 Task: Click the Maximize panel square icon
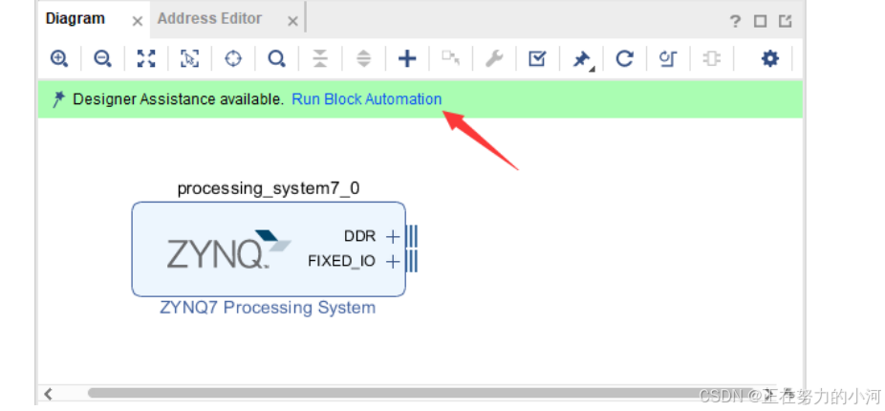tap(760, 21)
